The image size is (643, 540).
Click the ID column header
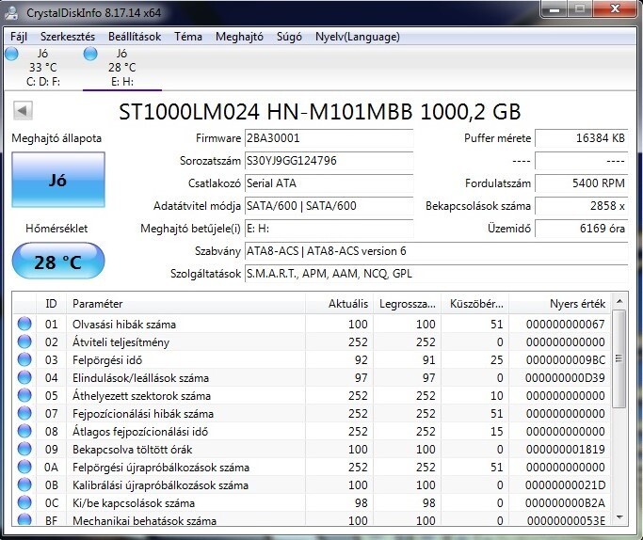tap(51, 304)
